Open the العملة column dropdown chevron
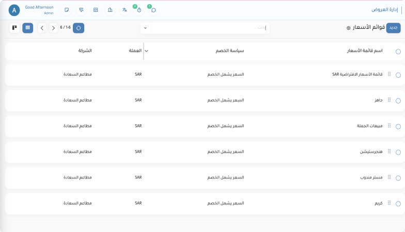 click(147, 51)
